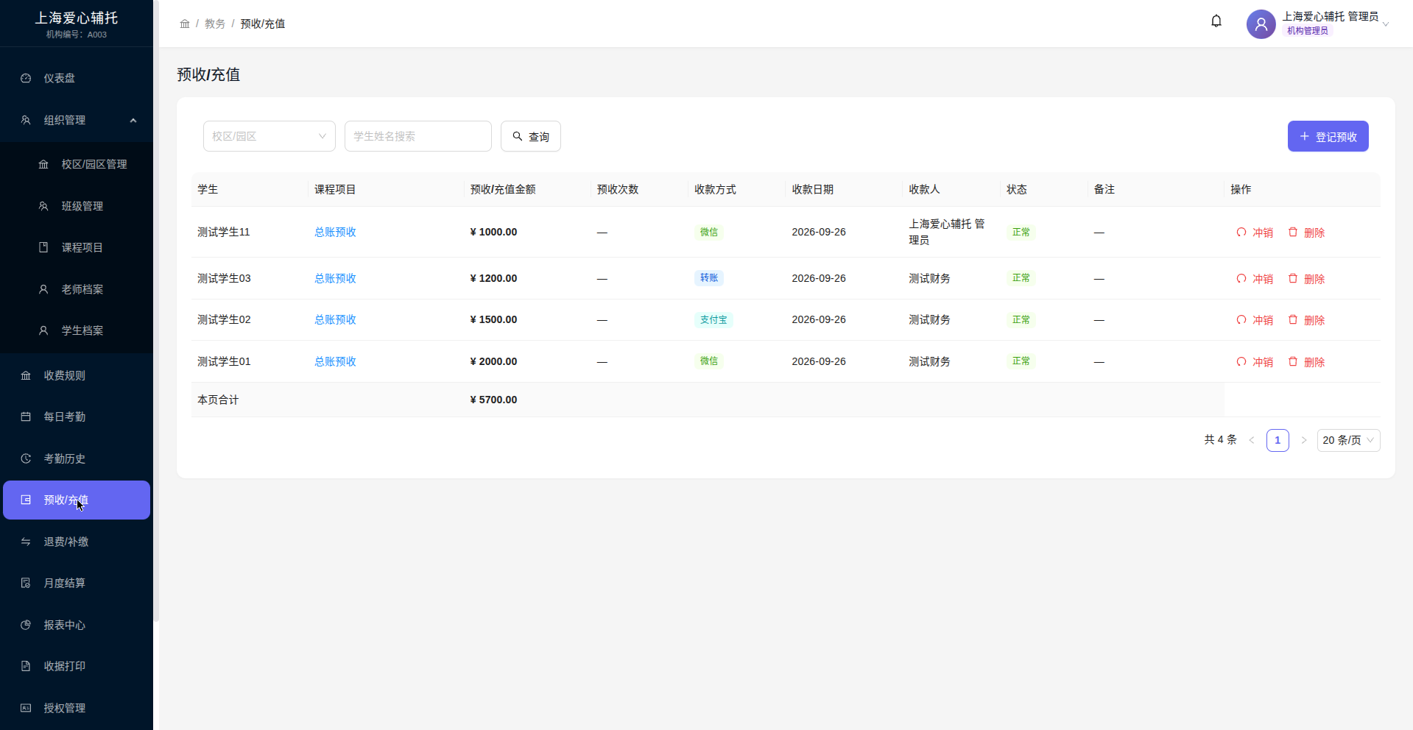Open 考勤历史 in the sidebar
This screenshot has width=1413, height=730.
[x=77, y=458]
